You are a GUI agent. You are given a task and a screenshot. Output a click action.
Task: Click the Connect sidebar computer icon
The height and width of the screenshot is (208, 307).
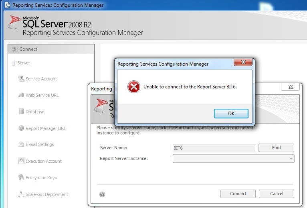click(15, 49)
